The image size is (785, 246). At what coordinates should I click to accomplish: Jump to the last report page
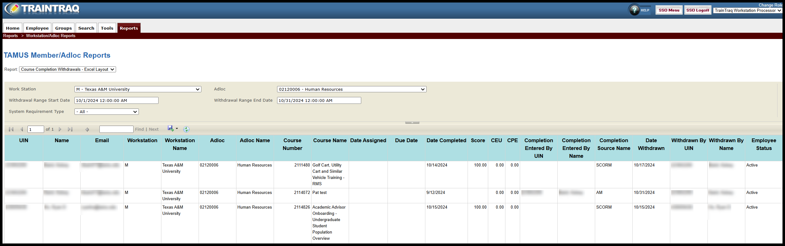coord(70,129)
